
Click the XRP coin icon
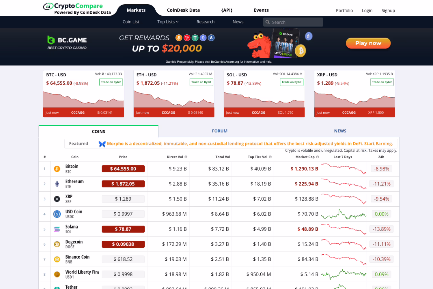coord(57,199)
